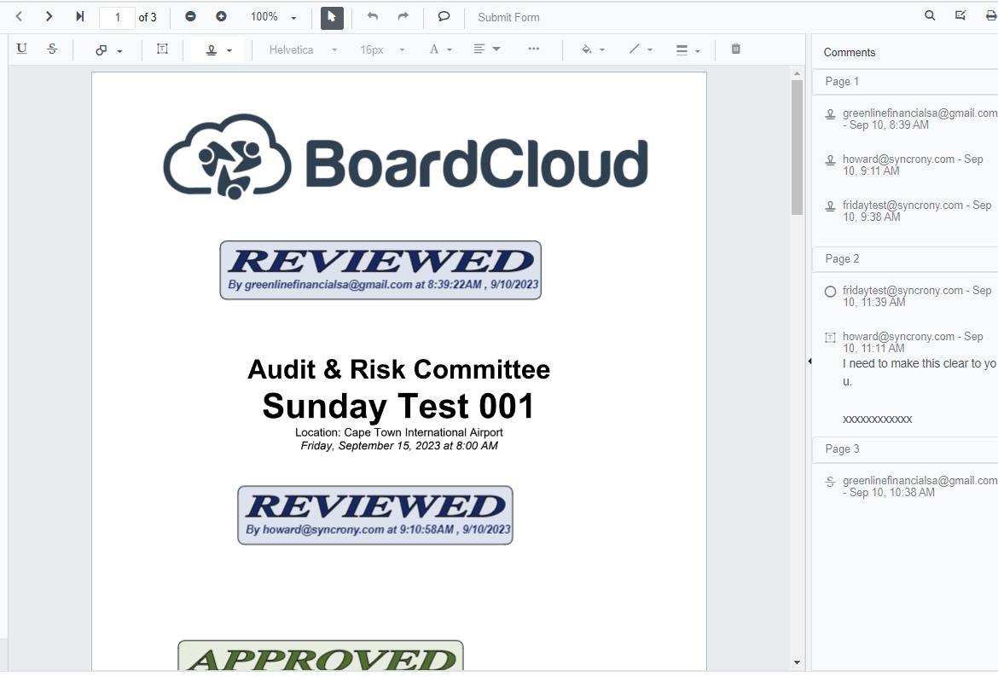Image resolution: width=998 pixels, height=677 pixels.
Task: Open the stamp annotation dropdown
Action: pos(218,49)
